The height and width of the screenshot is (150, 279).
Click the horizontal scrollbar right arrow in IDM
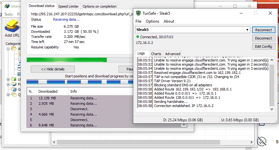(x=251, y=142)
